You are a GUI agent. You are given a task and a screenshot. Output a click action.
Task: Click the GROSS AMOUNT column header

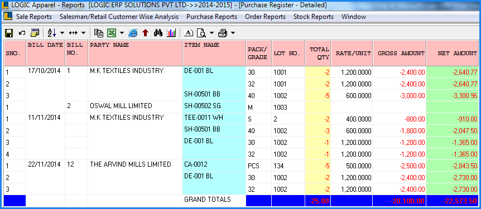coord(400,53)
